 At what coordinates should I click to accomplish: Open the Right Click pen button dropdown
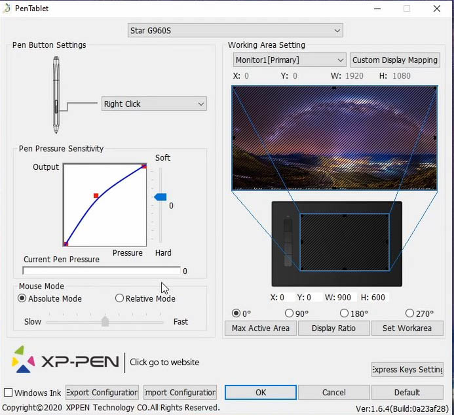pos(154,104)
